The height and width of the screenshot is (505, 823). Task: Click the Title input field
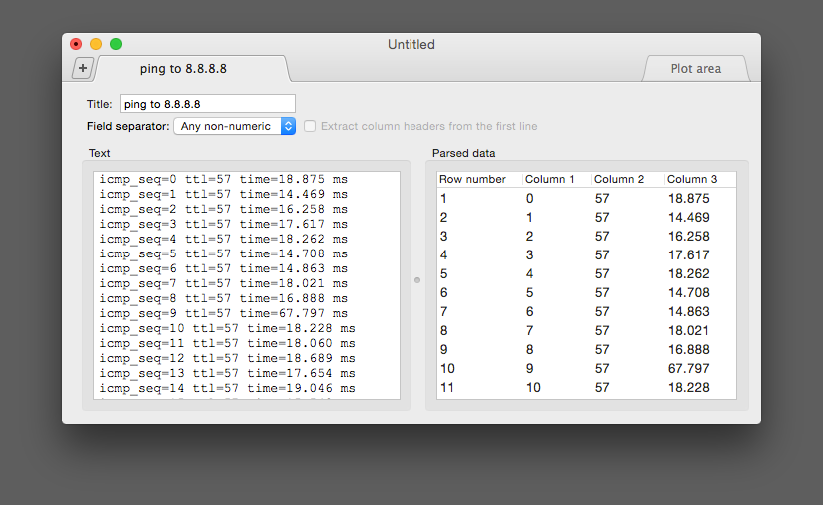click(207, 104)
